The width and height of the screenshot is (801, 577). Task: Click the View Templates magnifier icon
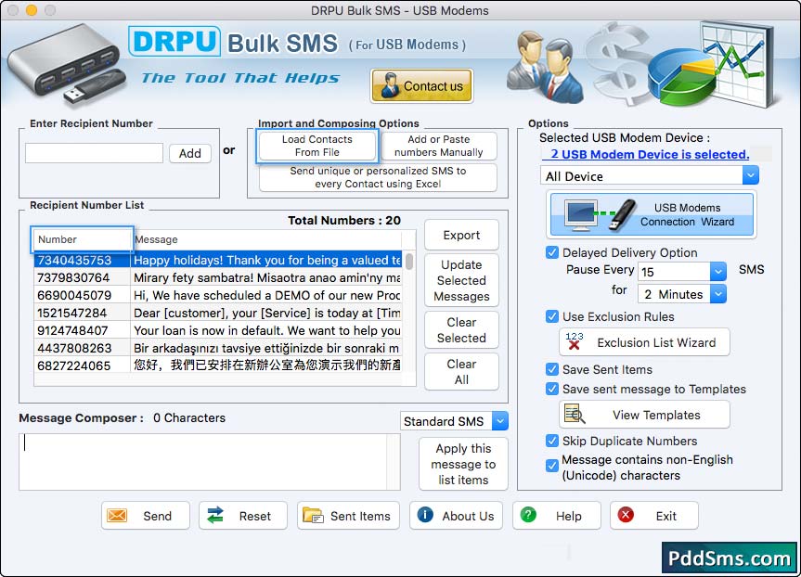coord(575,414)
